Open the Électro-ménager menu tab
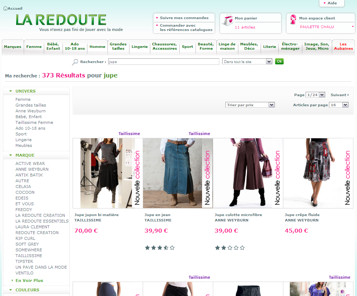Image resolution: width=357 pixels, height=296 pixels. [x=290, y=46]
